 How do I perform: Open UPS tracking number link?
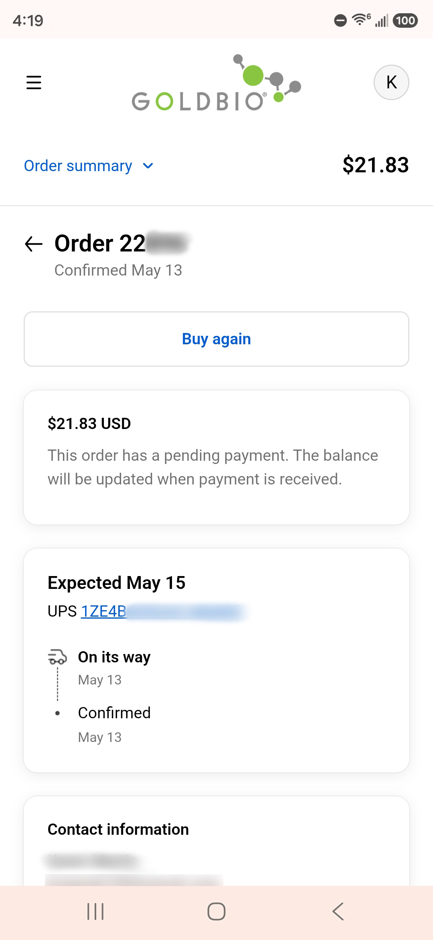(162, 611)
